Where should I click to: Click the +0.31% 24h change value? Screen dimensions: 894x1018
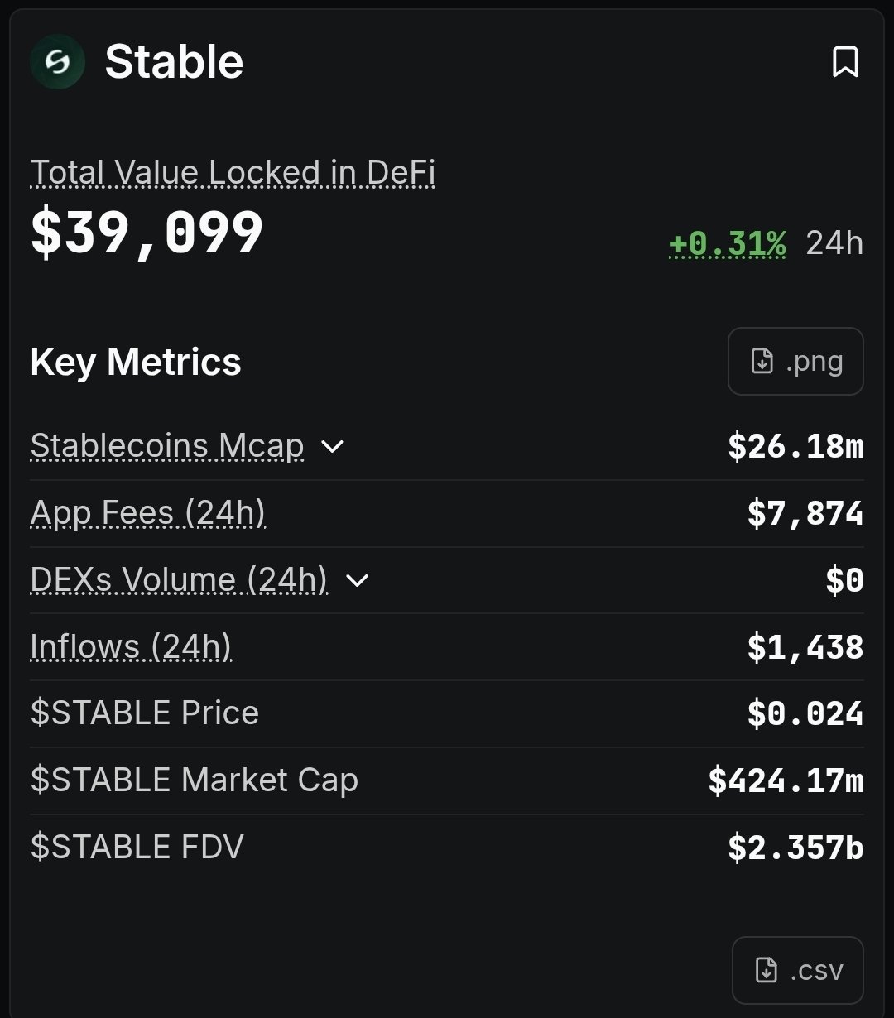[x=728, y=243]
